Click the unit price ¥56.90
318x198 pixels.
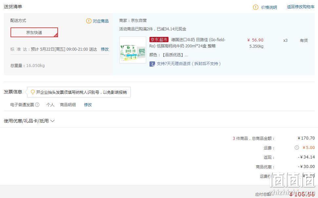(255, 40)
